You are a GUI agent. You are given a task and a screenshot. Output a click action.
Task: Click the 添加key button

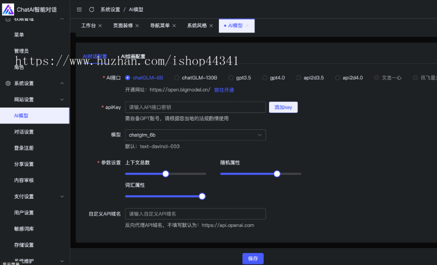[x=283, y=108]
